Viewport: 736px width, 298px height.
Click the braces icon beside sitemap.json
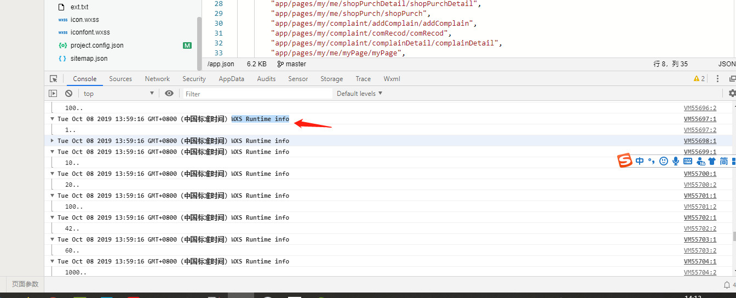click(62, 59)
